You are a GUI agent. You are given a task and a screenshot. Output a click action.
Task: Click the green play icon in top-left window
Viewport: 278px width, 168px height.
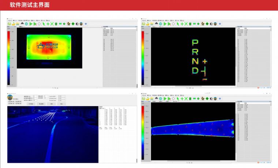point(31,23)
